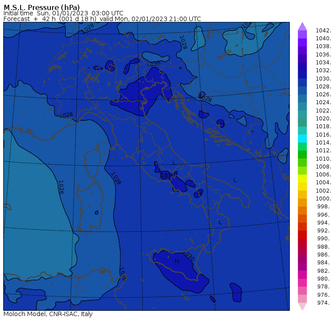This screenshot has width=333, height=320.
Task: Click the '994.' legend label
Action: tap(324, 223)
